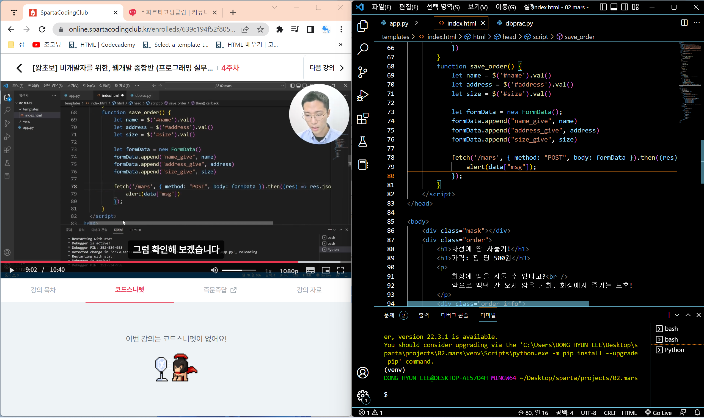Toggle Chrome side panel
Screen dimensions: 704x418
[310, 29]
